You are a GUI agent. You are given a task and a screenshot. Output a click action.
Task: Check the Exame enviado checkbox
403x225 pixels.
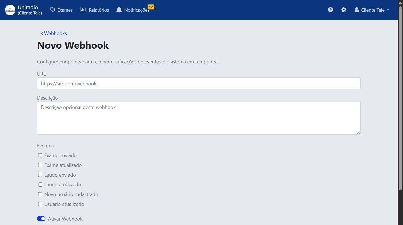[40, 155]
